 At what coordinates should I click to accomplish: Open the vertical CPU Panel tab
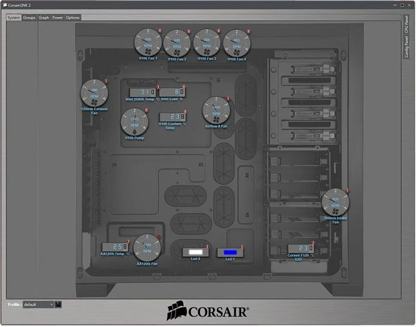coord(406,24)
